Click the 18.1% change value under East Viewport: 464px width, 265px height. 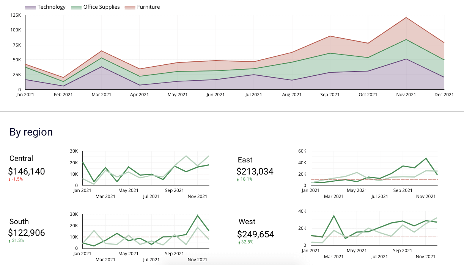(246, 179)
